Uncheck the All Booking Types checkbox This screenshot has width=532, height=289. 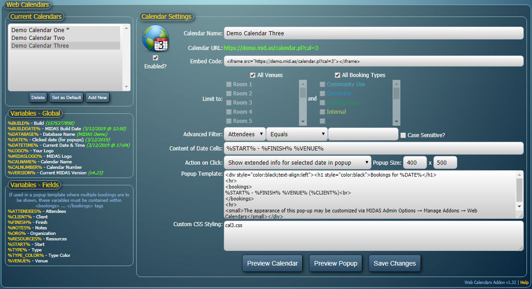point(337,75)
